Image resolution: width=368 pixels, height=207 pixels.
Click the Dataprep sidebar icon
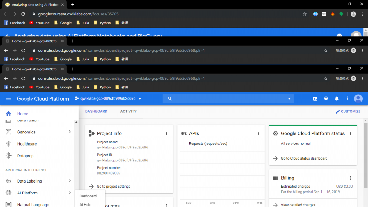click(9, 156)
